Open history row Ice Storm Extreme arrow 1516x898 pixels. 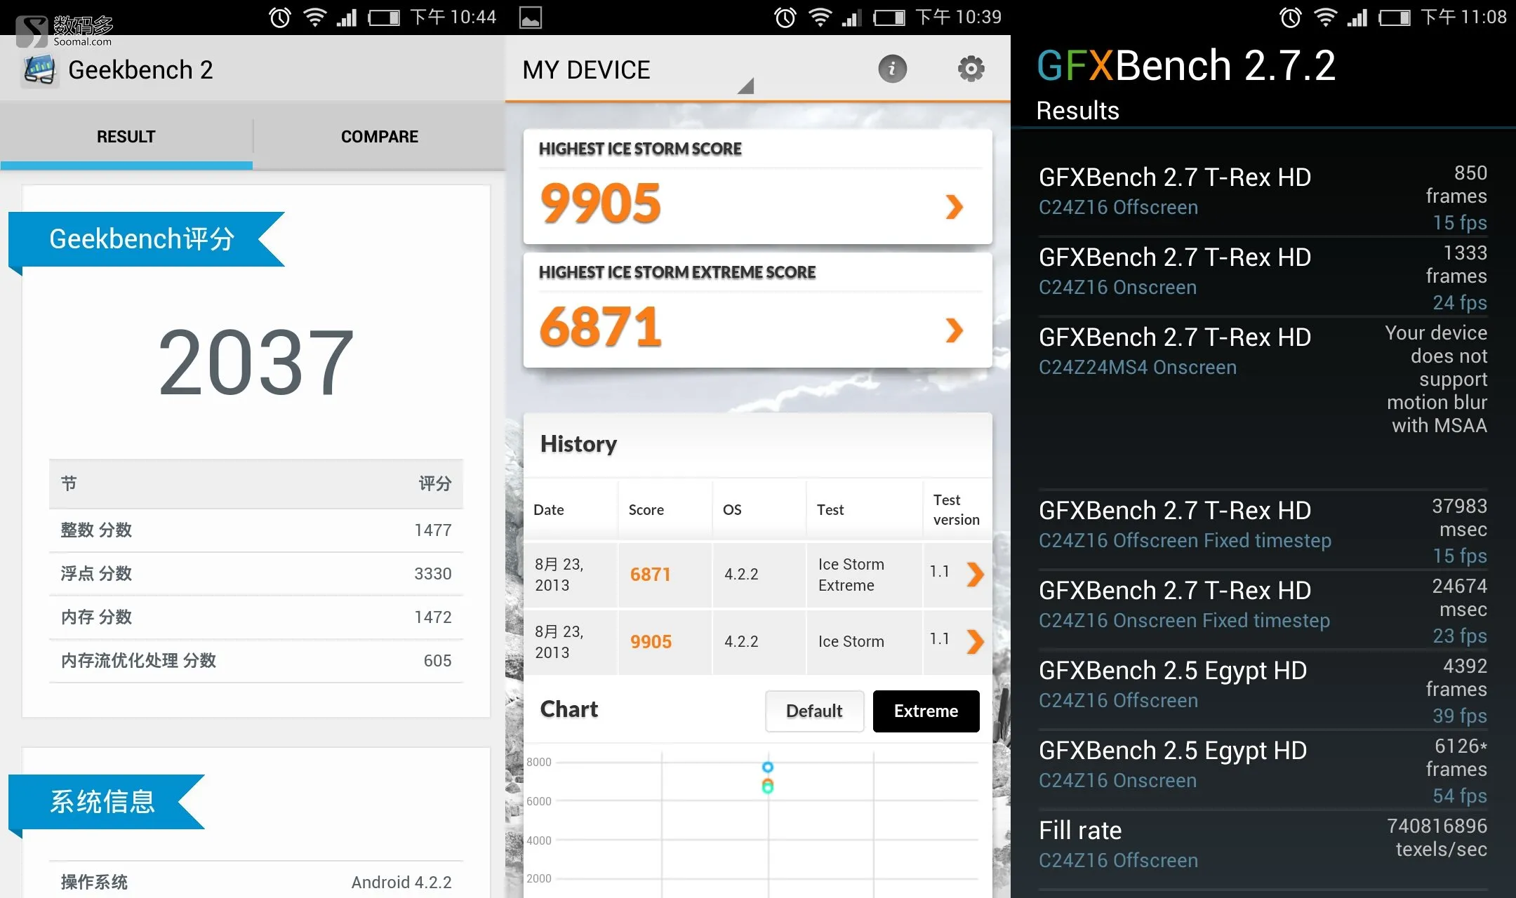(975, 575)
